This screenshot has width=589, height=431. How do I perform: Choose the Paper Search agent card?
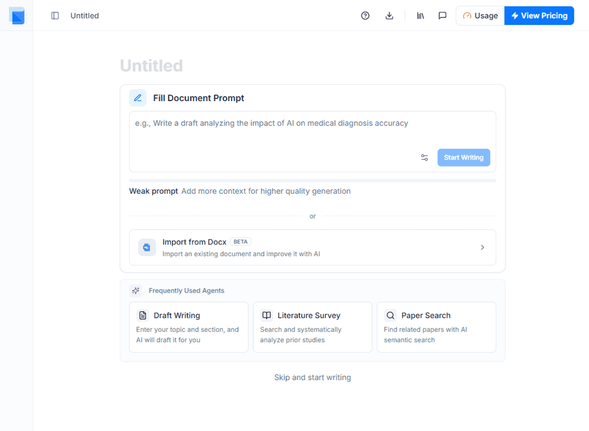(436, 327)
